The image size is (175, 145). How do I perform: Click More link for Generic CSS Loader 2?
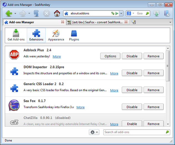click(114, 90)
